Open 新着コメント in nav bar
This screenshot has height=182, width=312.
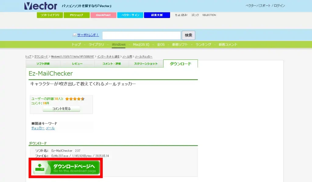(x=228, y=45)
